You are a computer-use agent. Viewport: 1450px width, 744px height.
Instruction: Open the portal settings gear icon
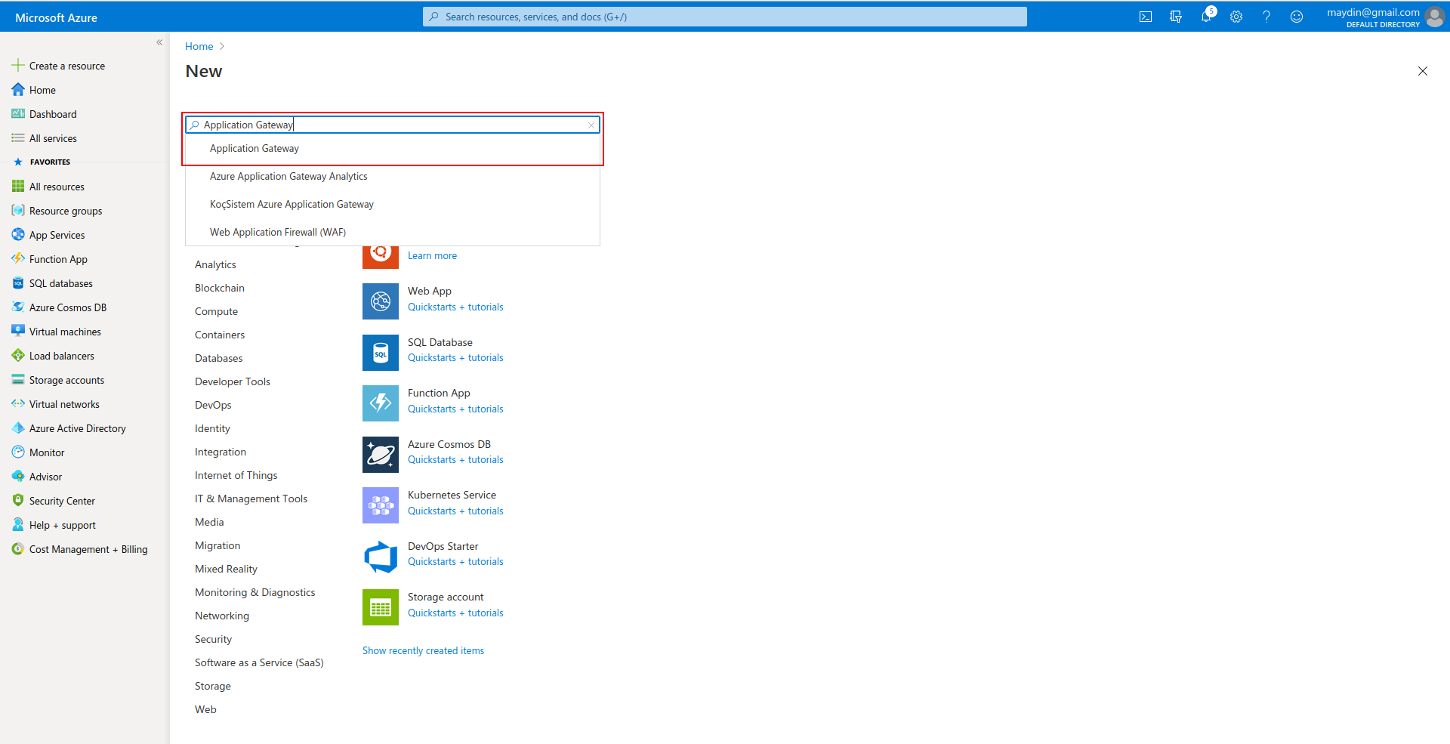[x=1236, y=17]
